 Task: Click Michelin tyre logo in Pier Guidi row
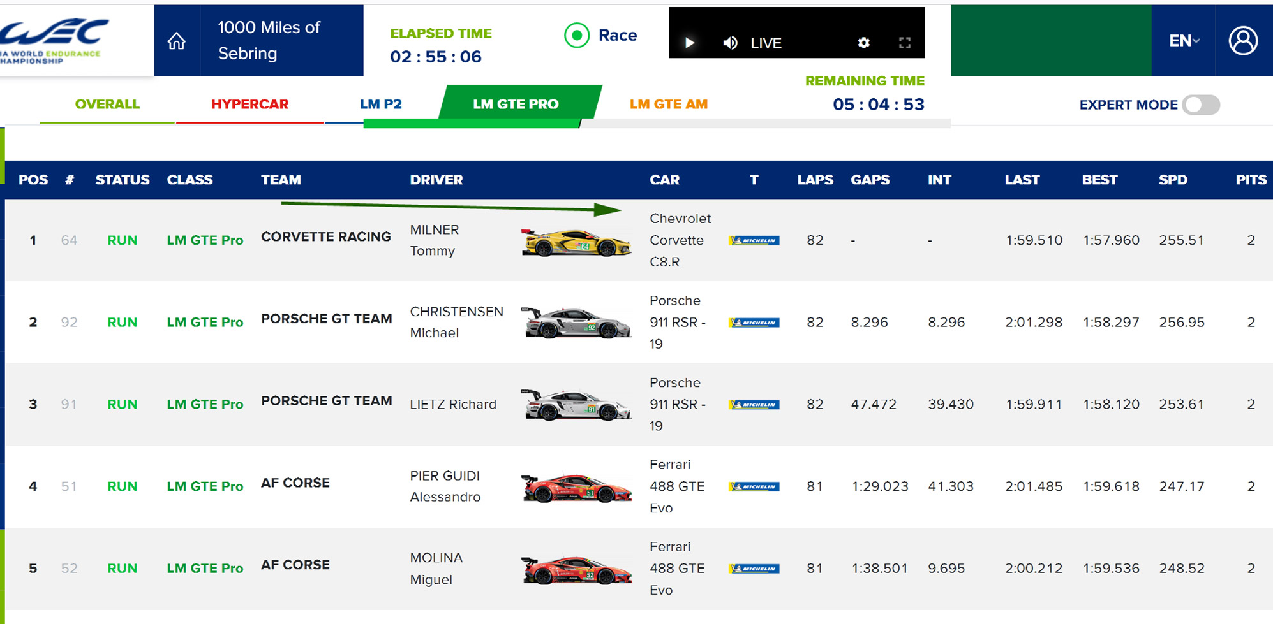754,487
